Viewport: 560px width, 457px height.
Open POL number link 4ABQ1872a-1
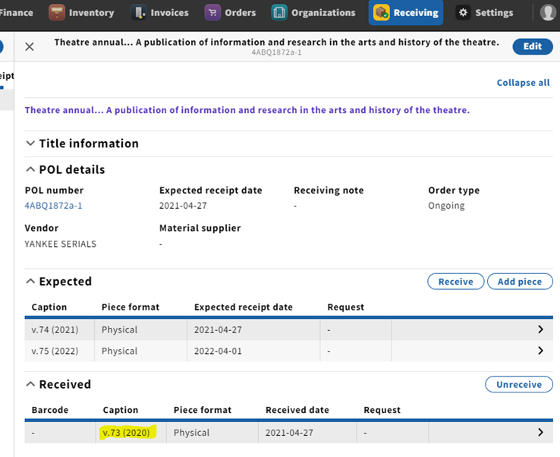click(53, 206)
